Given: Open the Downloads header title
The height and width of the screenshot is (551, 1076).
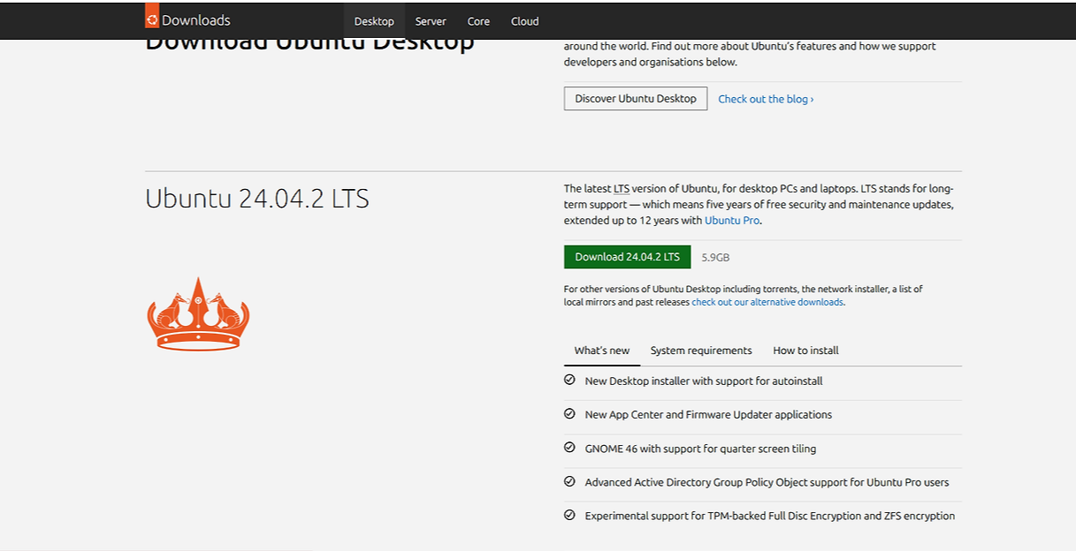Looking at the screenshot, I should [196, 20].
